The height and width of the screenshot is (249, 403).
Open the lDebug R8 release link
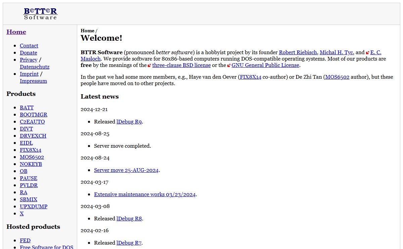pyautogui.click(x=129, y=219)
